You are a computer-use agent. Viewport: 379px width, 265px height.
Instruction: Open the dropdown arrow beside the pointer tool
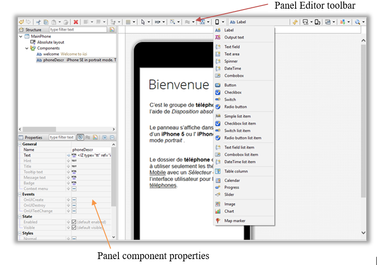click(149, 22)
